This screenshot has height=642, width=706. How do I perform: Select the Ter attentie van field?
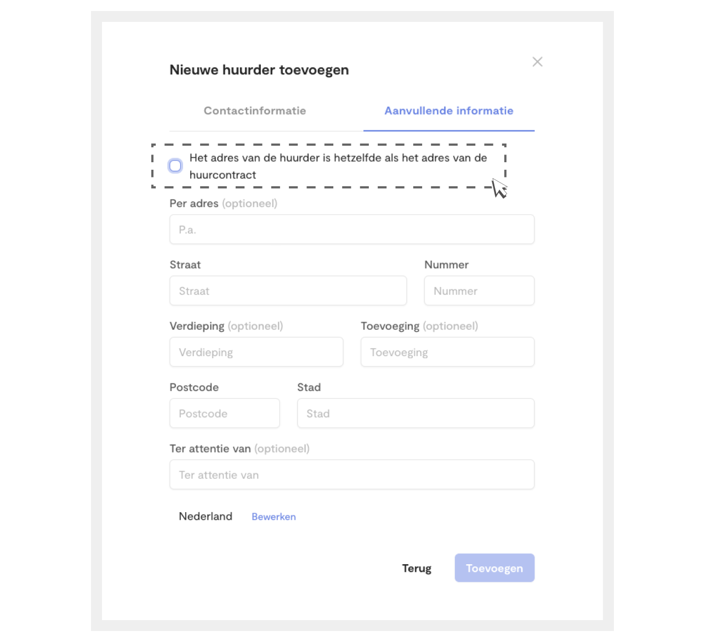coord(352,475)
